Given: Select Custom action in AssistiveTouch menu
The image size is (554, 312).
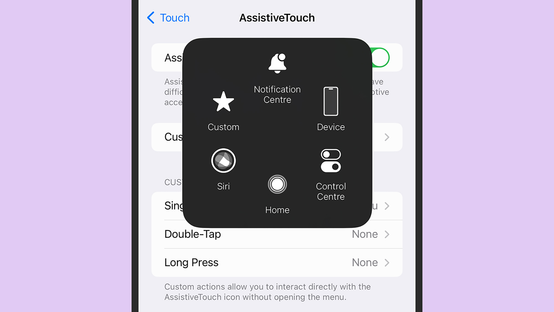Looking at the screenshot, I should click(223, 110).
